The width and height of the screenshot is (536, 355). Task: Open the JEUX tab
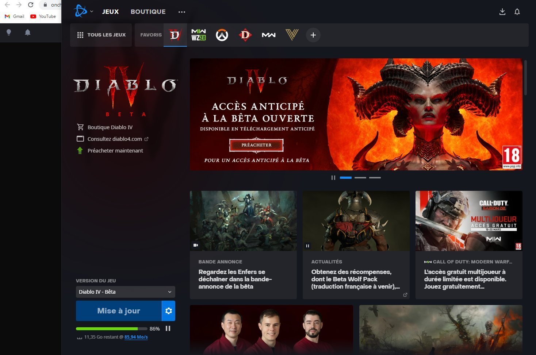click(110, 12)
